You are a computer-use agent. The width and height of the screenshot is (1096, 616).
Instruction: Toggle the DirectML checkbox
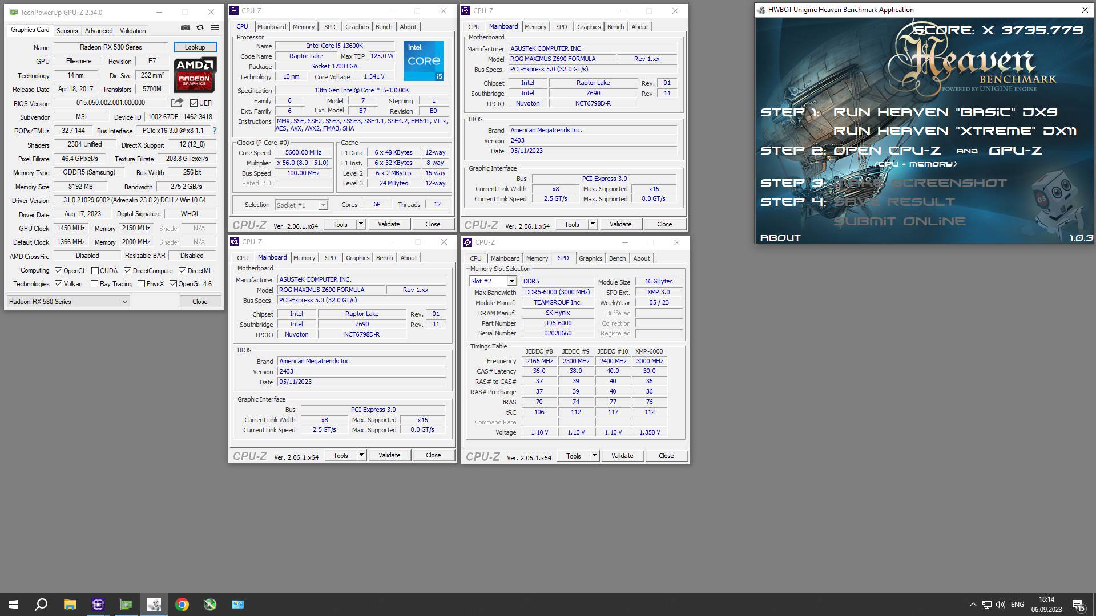(182, 271)
